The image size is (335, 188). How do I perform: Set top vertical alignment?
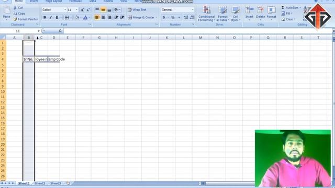point(97,9)
